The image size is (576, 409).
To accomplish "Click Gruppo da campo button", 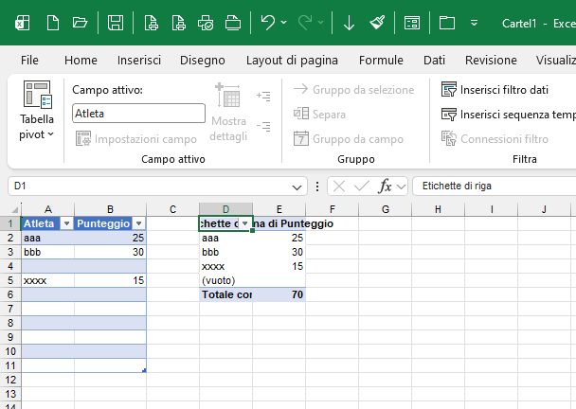I will (349, 139).
